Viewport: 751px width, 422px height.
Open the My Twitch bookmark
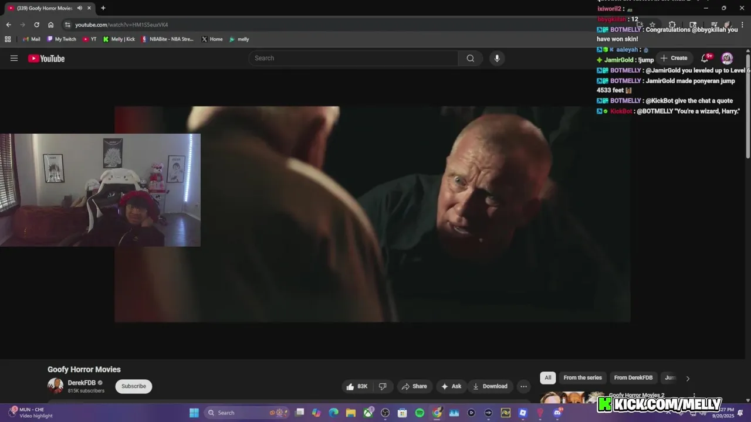point(62,39)
